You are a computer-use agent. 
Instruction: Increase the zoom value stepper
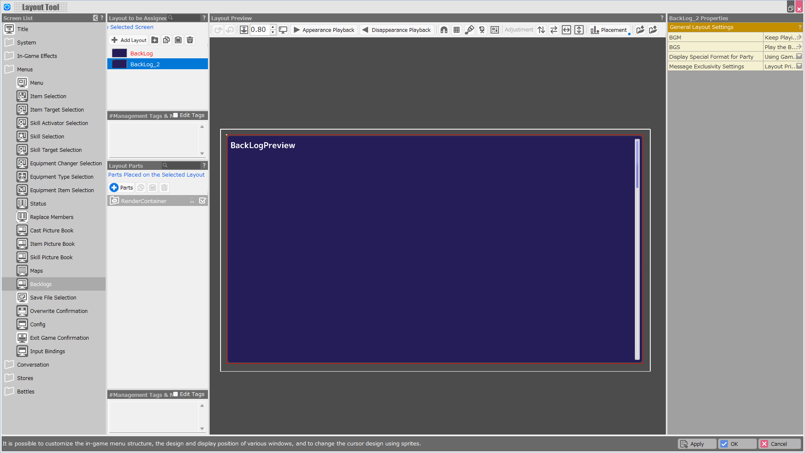coord(273,27)
